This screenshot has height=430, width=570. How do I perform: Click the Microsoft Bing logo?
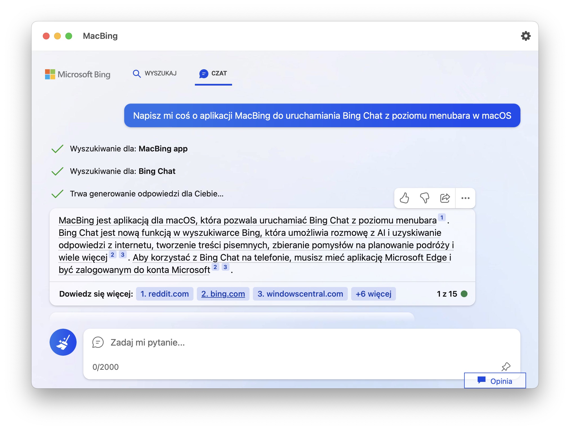tap(78, 74)
